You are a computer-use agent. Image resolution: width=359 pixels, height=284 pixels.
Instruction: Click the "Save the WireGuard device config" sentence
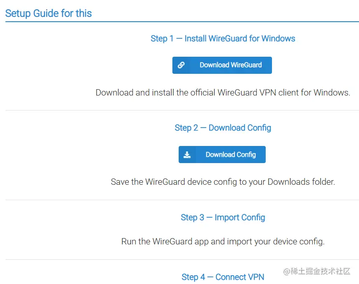pyautogui.click(x=223, y=182)
